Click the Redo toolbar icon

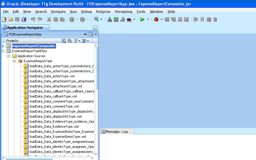coord(40,20)
